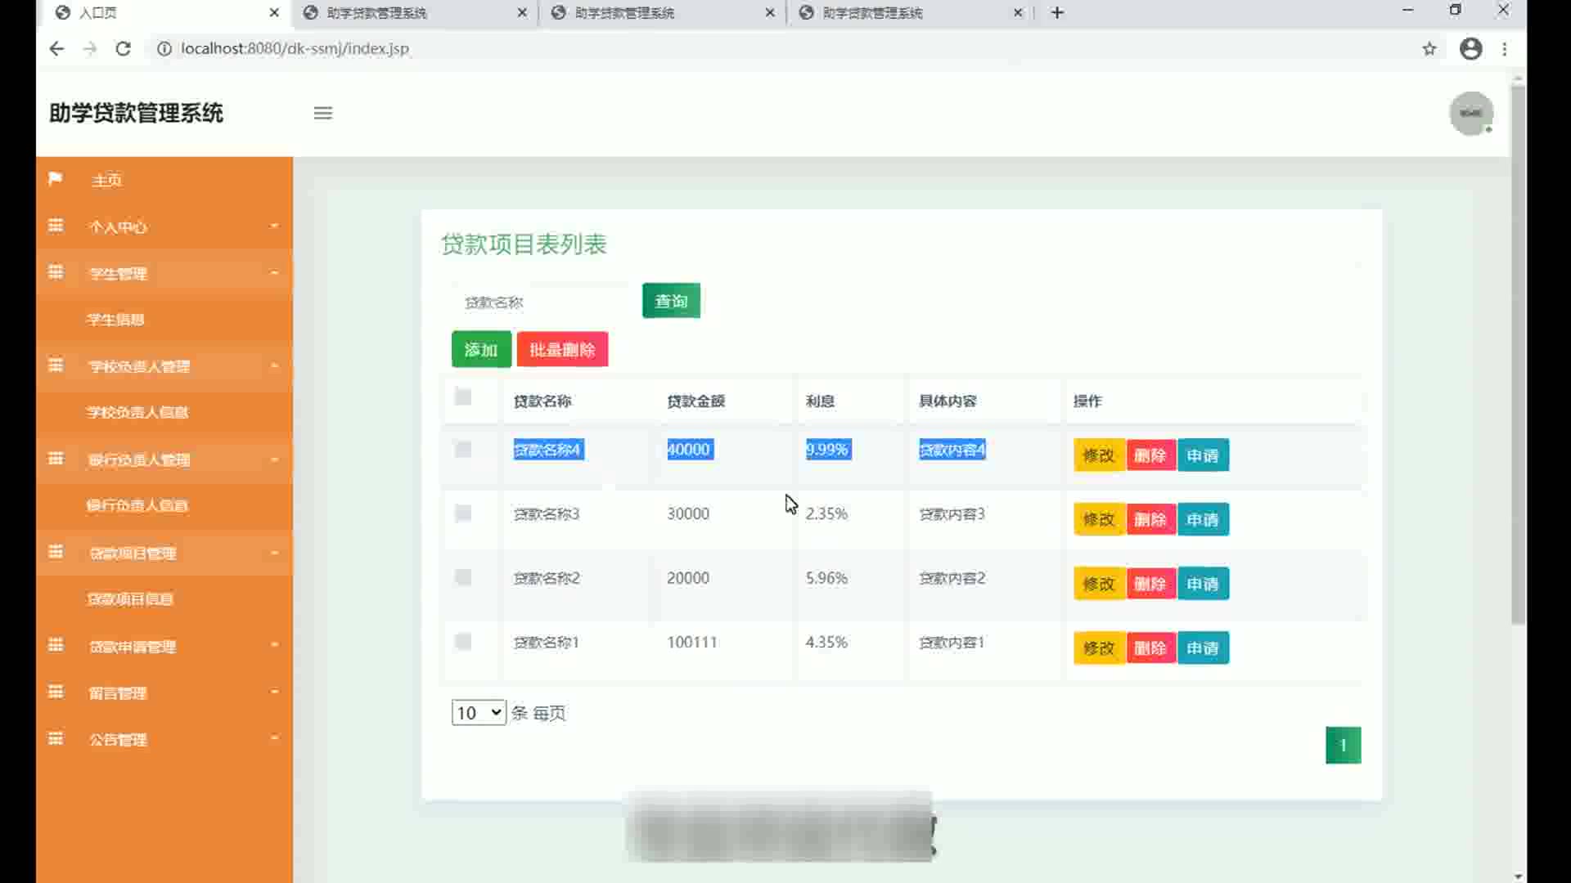Click the user avatar at top right
Screen dimensions: 1571x883
[x=1470, y=113]
